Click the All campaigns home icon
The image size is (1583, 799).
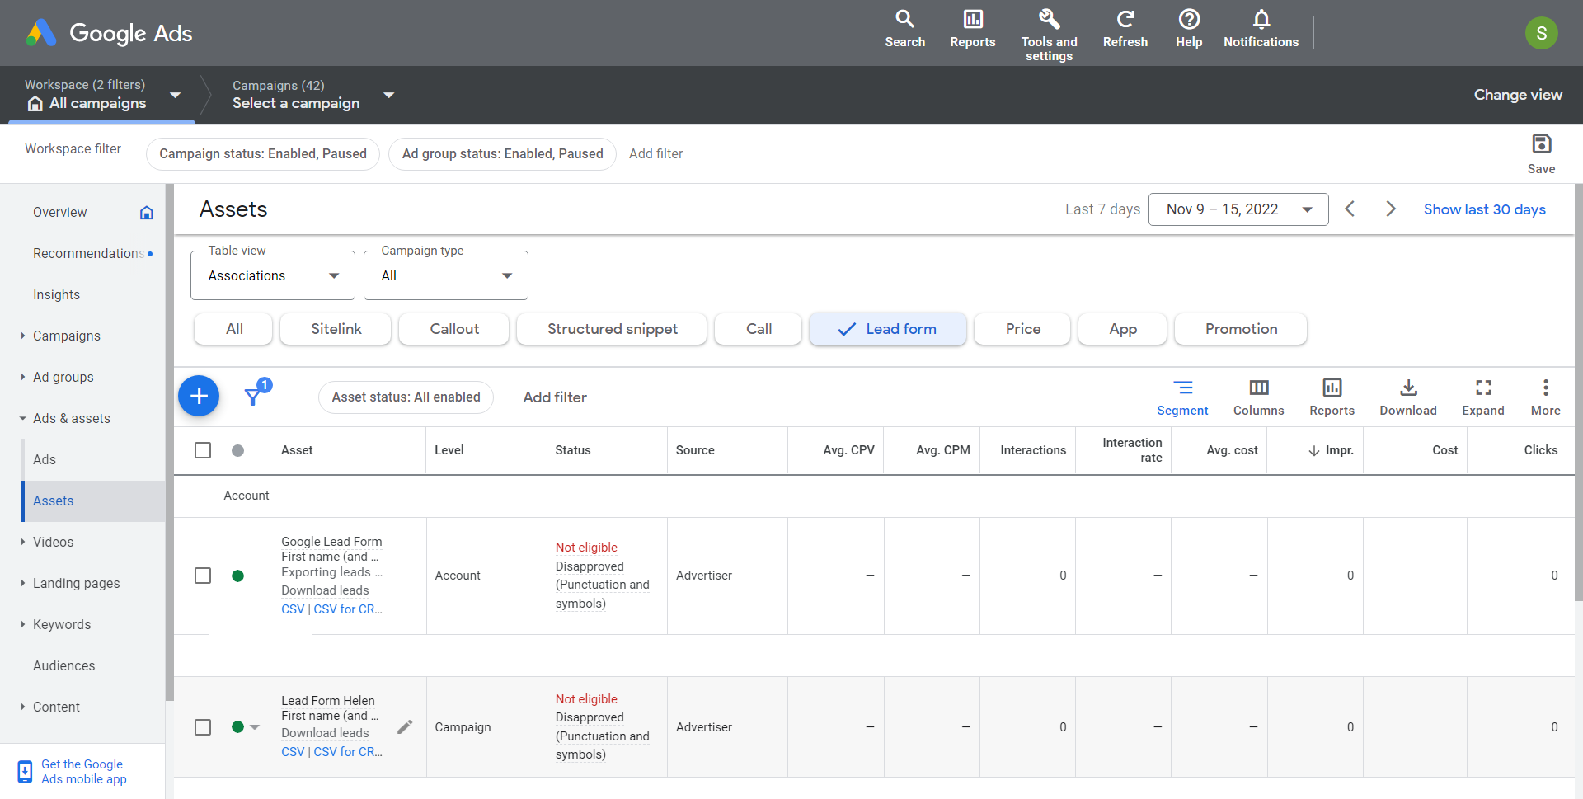pos(35,104)
